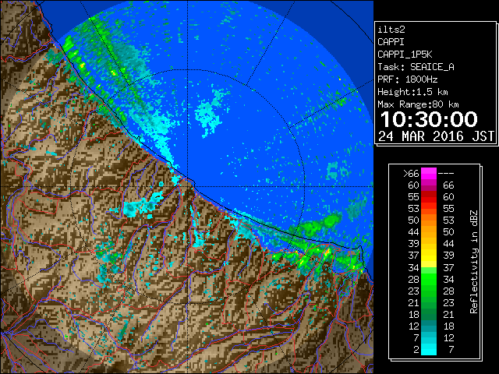499x374 pixels.
Task: Click the CAPPI_1P5K product label
Action: (x=405, y=55)
